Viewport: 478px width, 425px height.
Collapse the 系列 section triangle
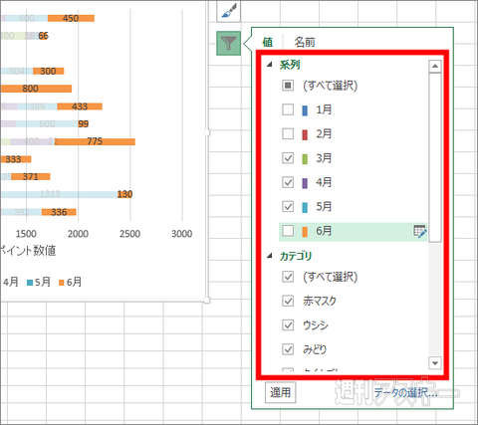270,64
